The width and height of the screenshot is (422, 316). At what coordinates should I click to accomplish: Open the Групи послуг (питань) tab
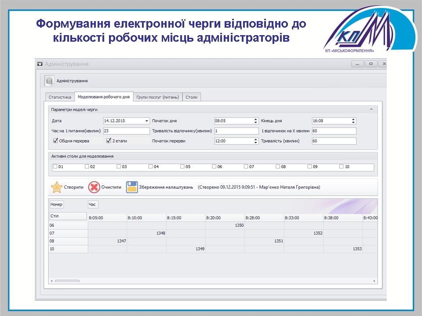coord(157,97)
